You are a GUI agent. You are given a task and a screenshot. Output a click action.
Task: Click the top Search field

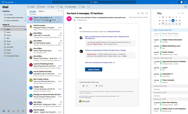click(94, 2)
